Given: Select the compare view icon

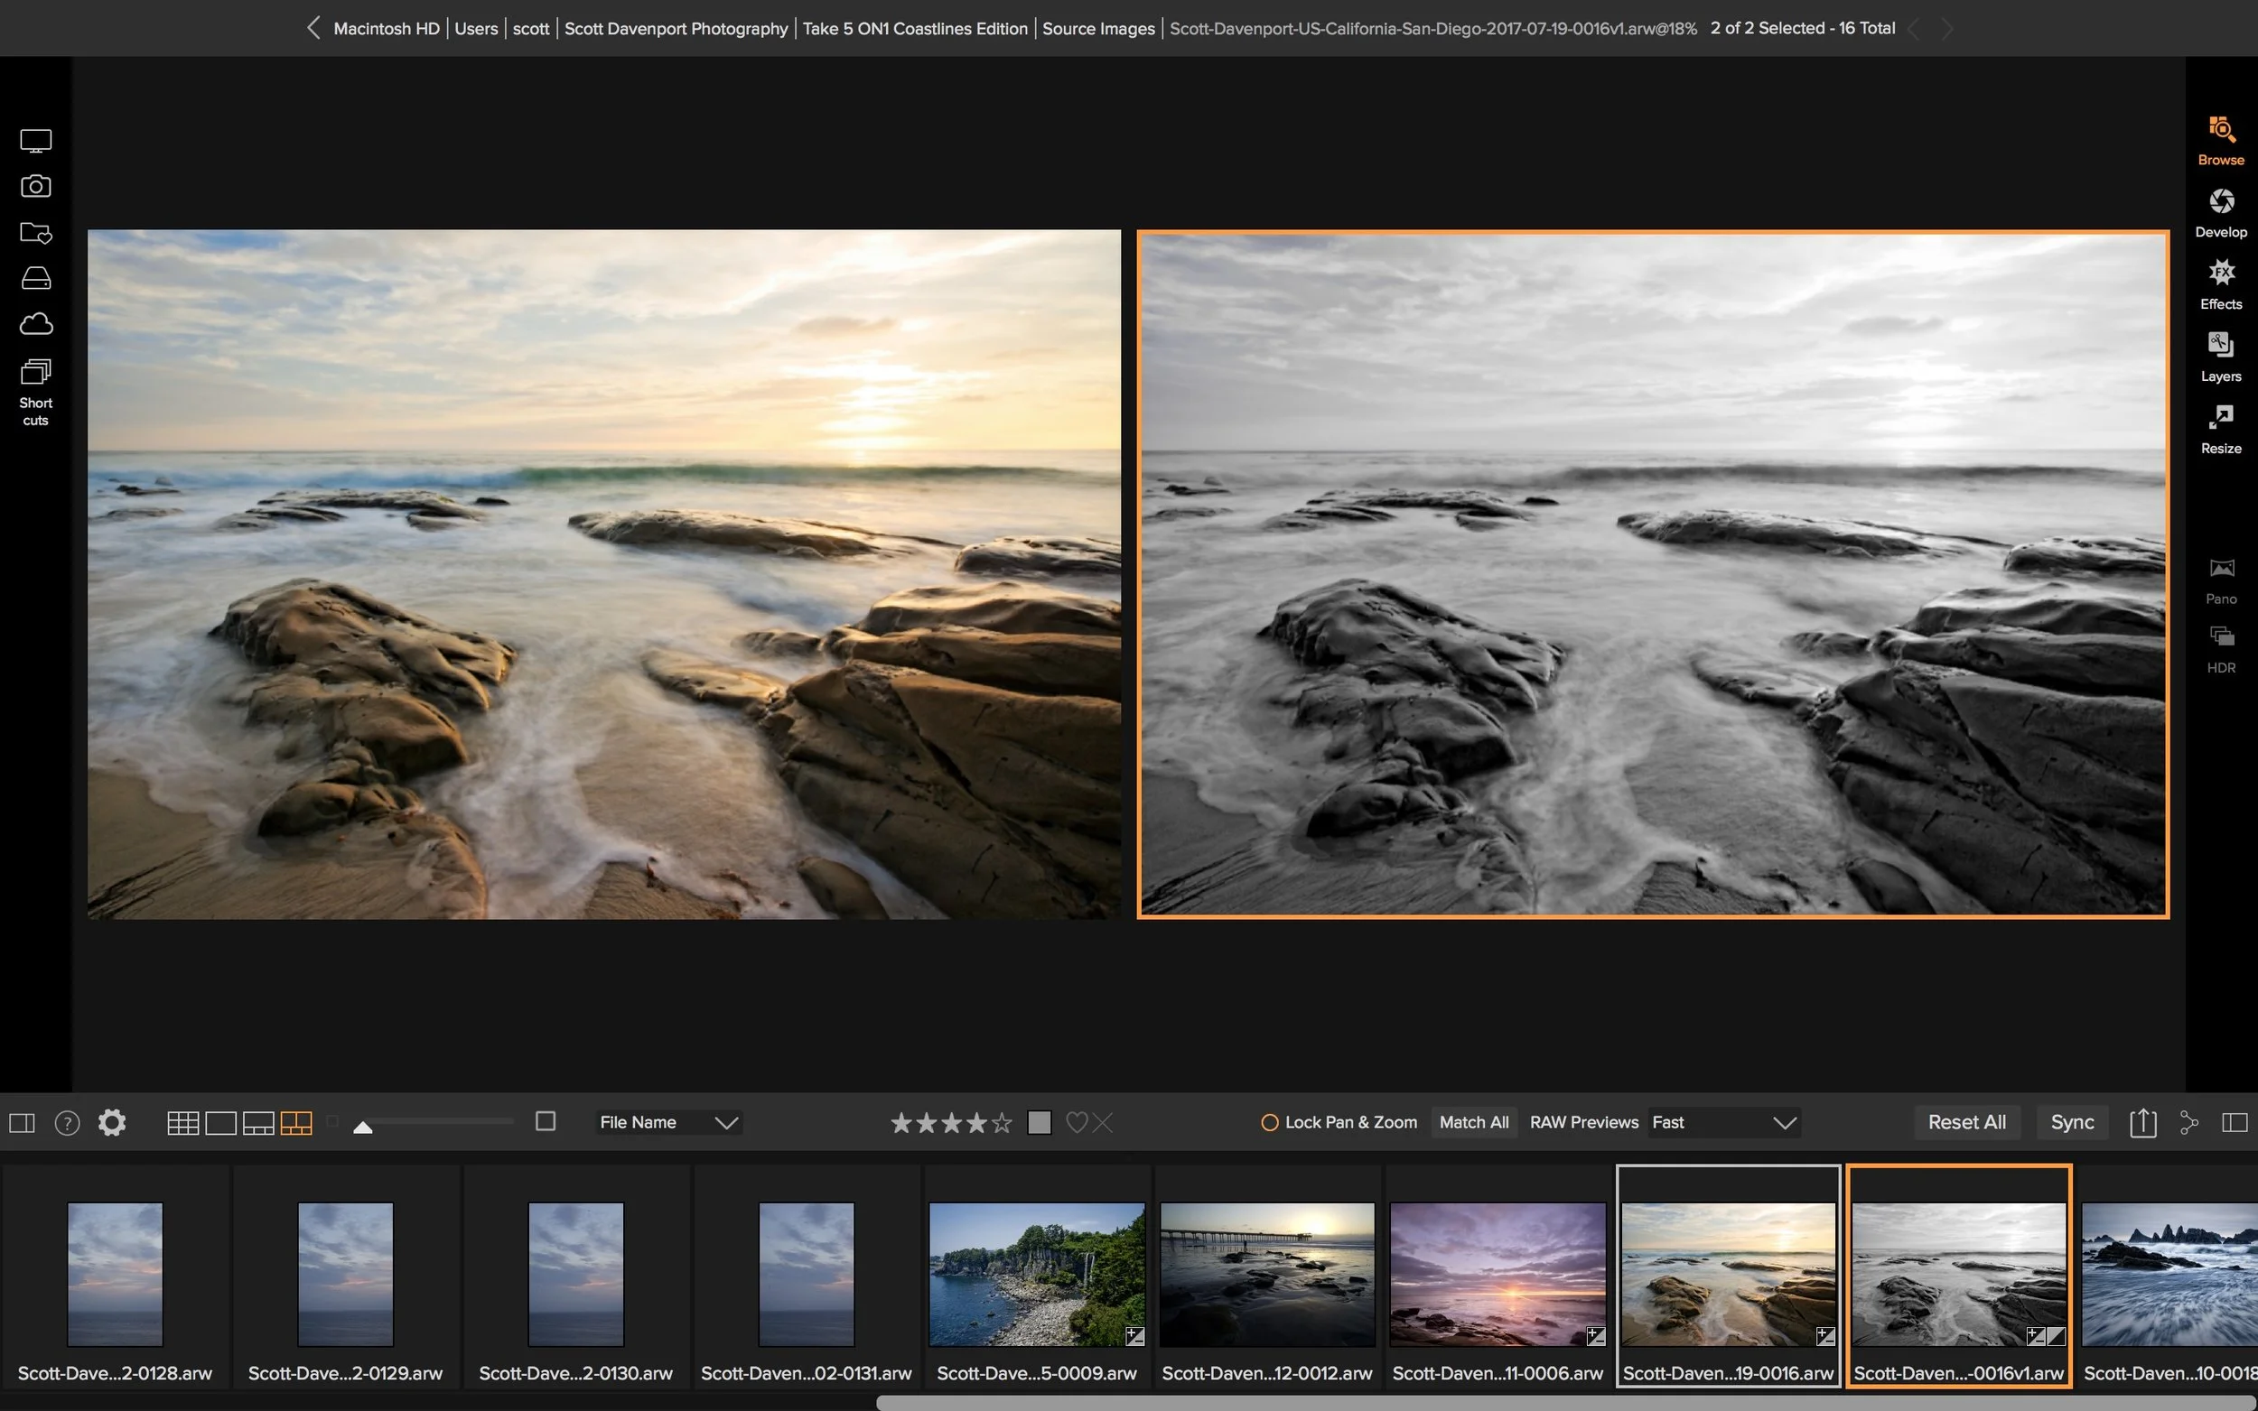Looking at the screenshot, I should coord(296,1123).
